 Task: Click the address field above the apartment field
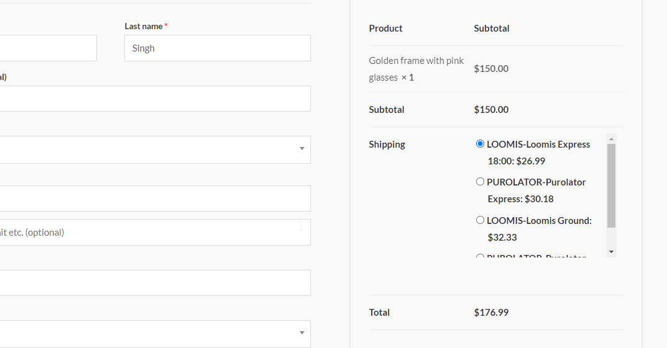coord(155,199)
